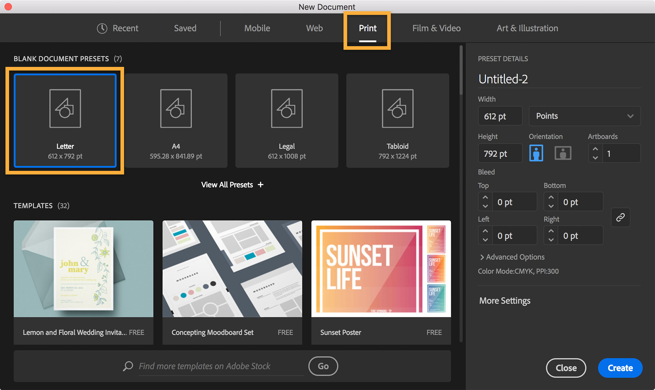
Task: Click the chain icon to link bleed values
Action: tap(620, 217)
